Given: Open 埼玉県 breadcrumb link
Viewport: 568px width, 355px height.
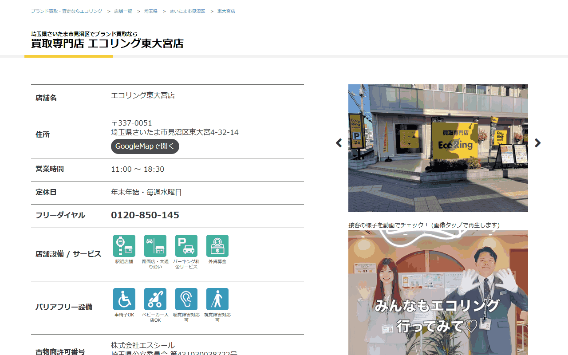Looking at the screenshot, I should click(151, 11).
